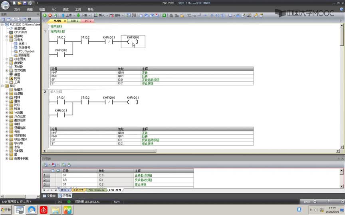
Task: Select the 系统符号 tree item
Action: point(24,48)
